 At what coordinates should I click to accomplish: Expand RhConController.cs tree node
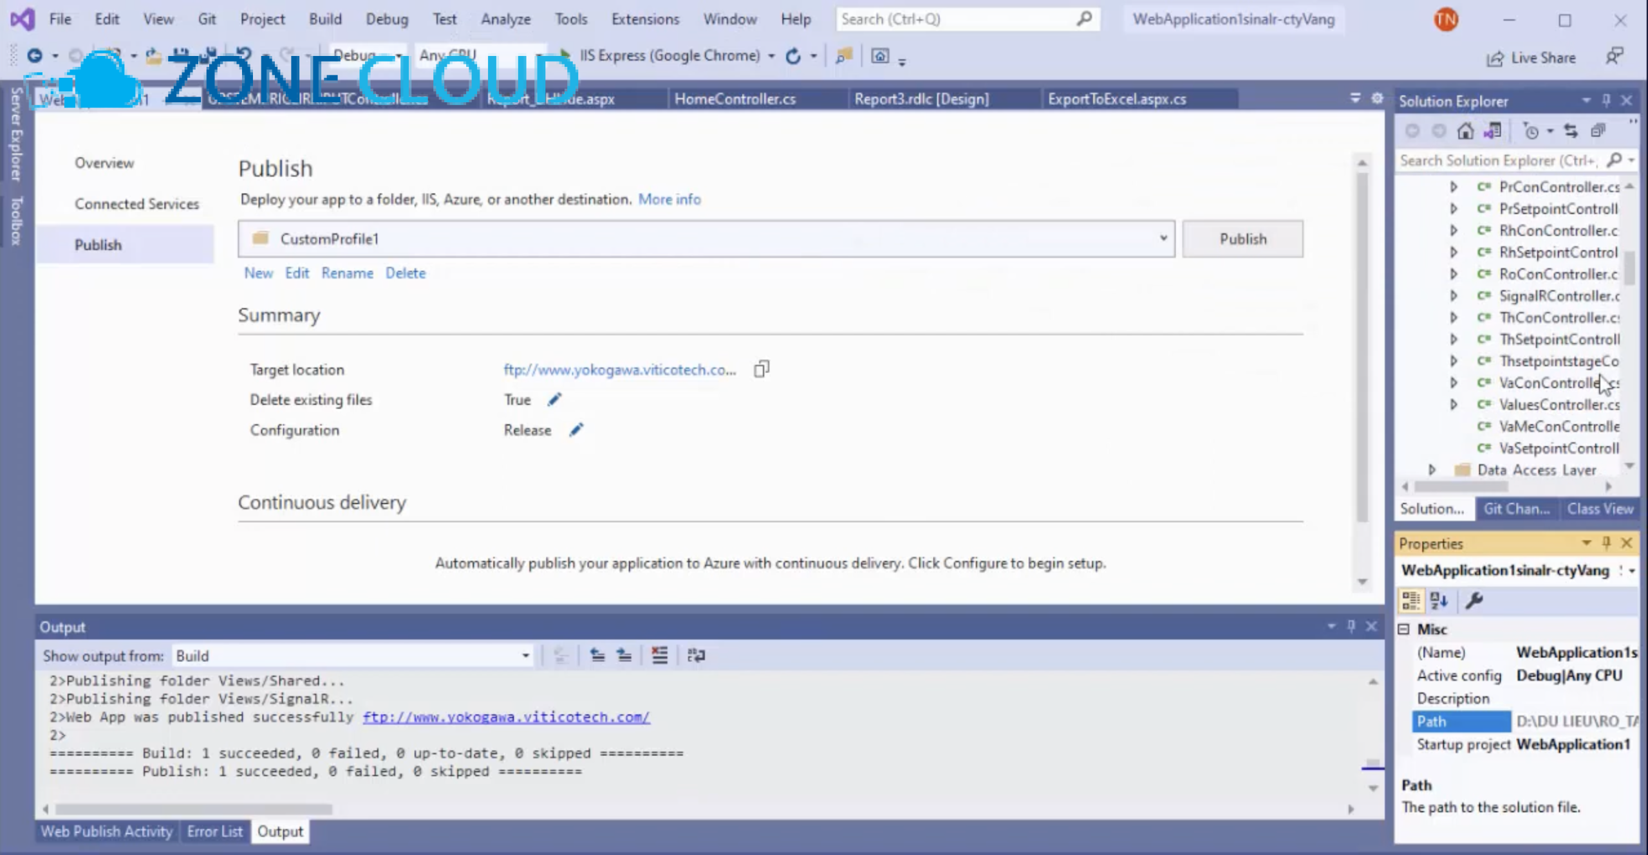coord(1454,230)
